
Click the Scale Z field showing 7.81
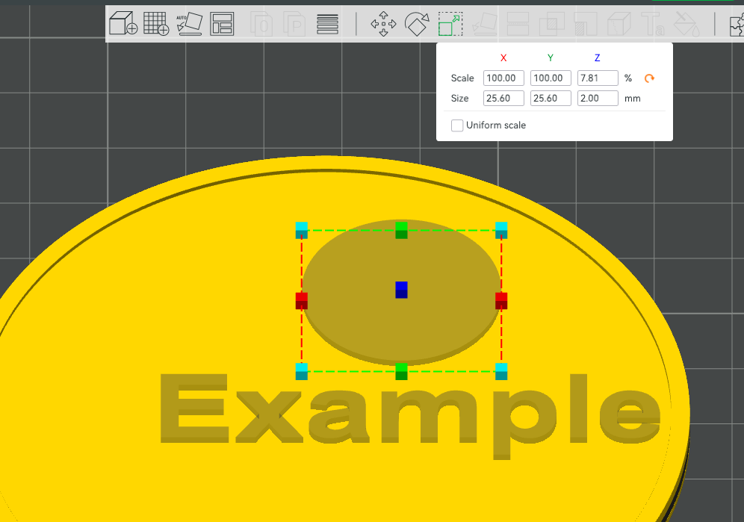point(598,78)
